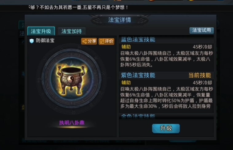This screenshot has height=150, width=233.
Task: Click the 法宝试用 button
Action: coord(202,30)
